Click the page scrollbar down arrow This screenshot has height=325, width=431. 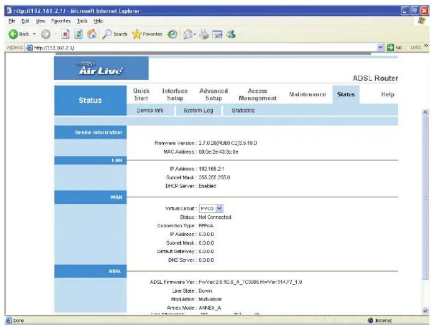point(425,311)
